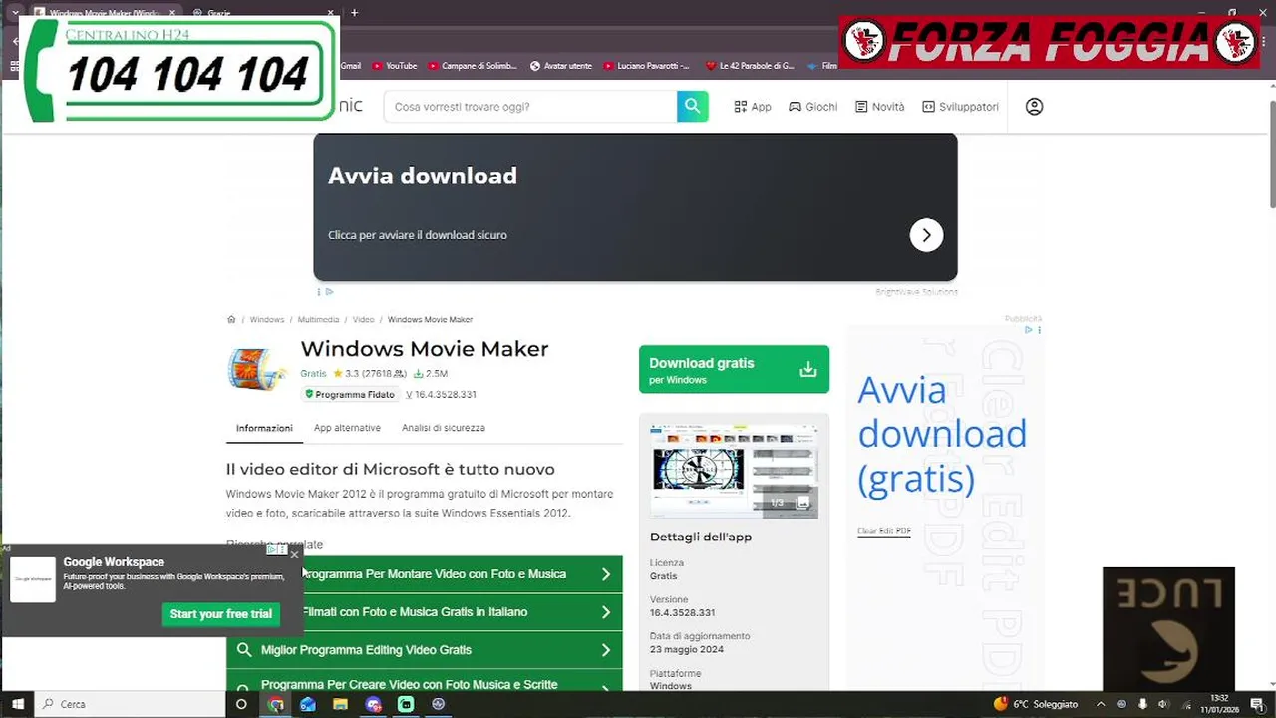Click the "Avvia download (gratis)" sidebar ad
1276x718 pixels.
[942, 434]
